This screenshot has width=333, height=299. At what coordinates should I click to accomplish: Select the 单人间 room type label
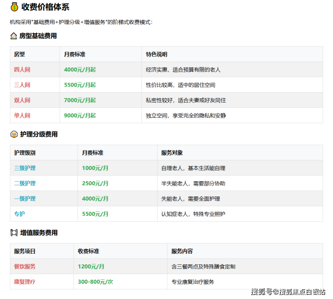[22, 116]
